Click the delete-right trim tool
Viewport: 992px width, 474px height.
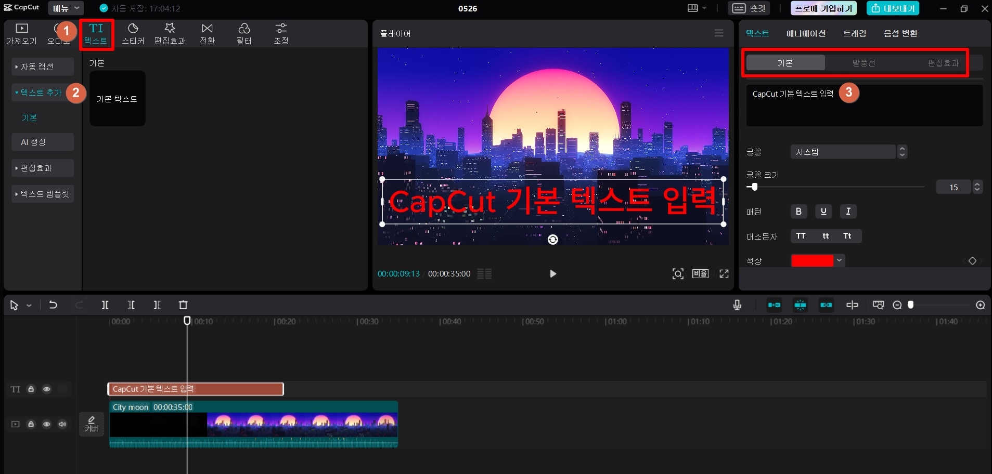[157, 305]
